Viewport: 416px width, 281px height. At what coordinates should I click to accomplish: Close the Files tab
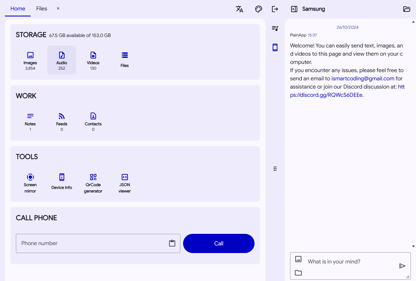(58, 8)
